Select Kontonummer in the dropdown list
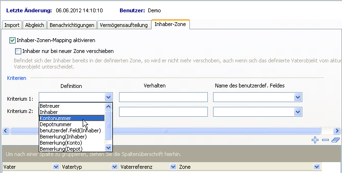The height and width of the screenshot is (173, 342). (72, 118)
